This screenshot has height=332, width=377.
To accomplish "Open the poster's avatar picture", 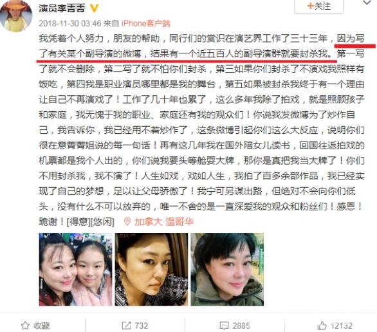I will pyautogui.click(x=16, y=15).
